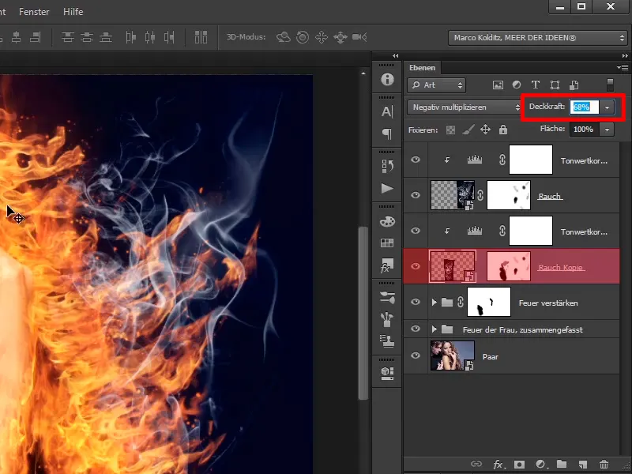Viewport: 632px width, 474px height.
Task: Open the Fenster menu
Action: coord(34,12)
